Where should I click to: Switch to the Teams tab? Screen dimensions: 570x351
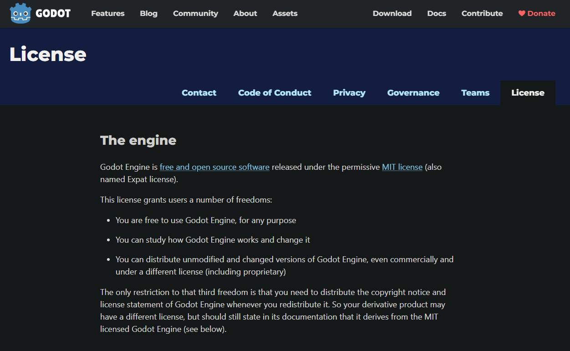tap(475, 93)
